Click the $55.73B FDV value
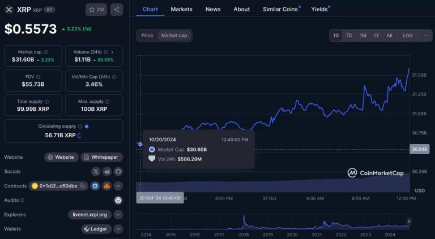This screenshot has height=239, width=435. pyautogui.click(x=33, y=84)
